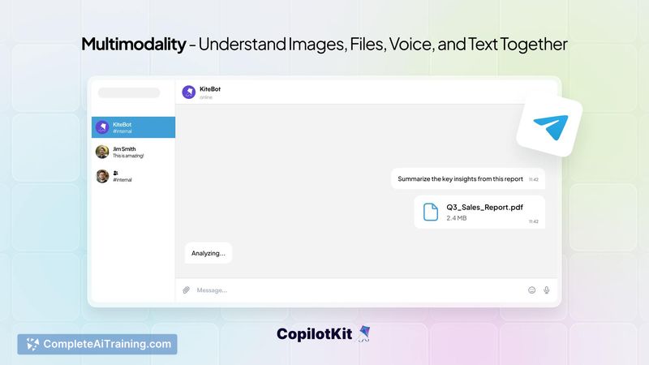Click the 'Summarize the key insights' message
Screen dimensions: 649x365
[468, 179]
